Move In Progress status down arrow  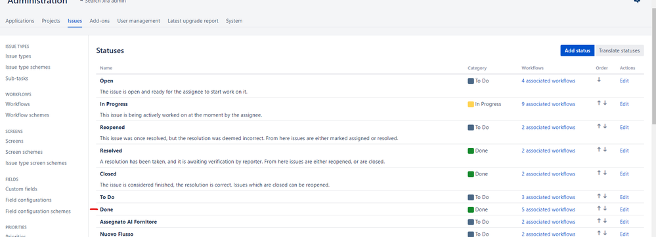tap(605, 103)
